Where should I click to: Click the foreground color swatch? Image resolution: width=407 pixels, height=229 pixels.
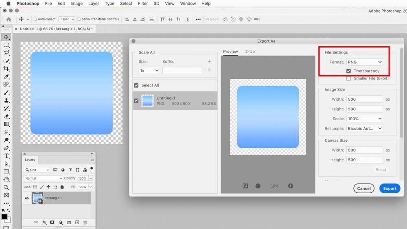coord(4,217)
